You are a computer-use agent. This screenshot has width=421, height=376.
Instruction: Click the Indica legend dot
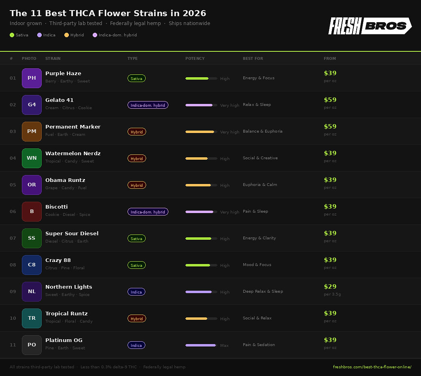coord(40,35)
